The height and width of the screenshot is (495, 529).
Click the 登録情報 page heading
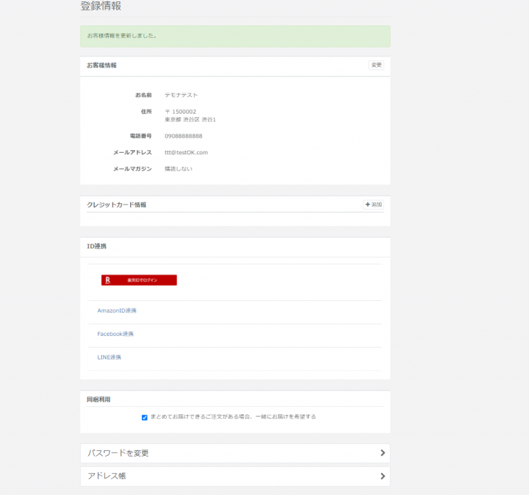tap(101, 6)
